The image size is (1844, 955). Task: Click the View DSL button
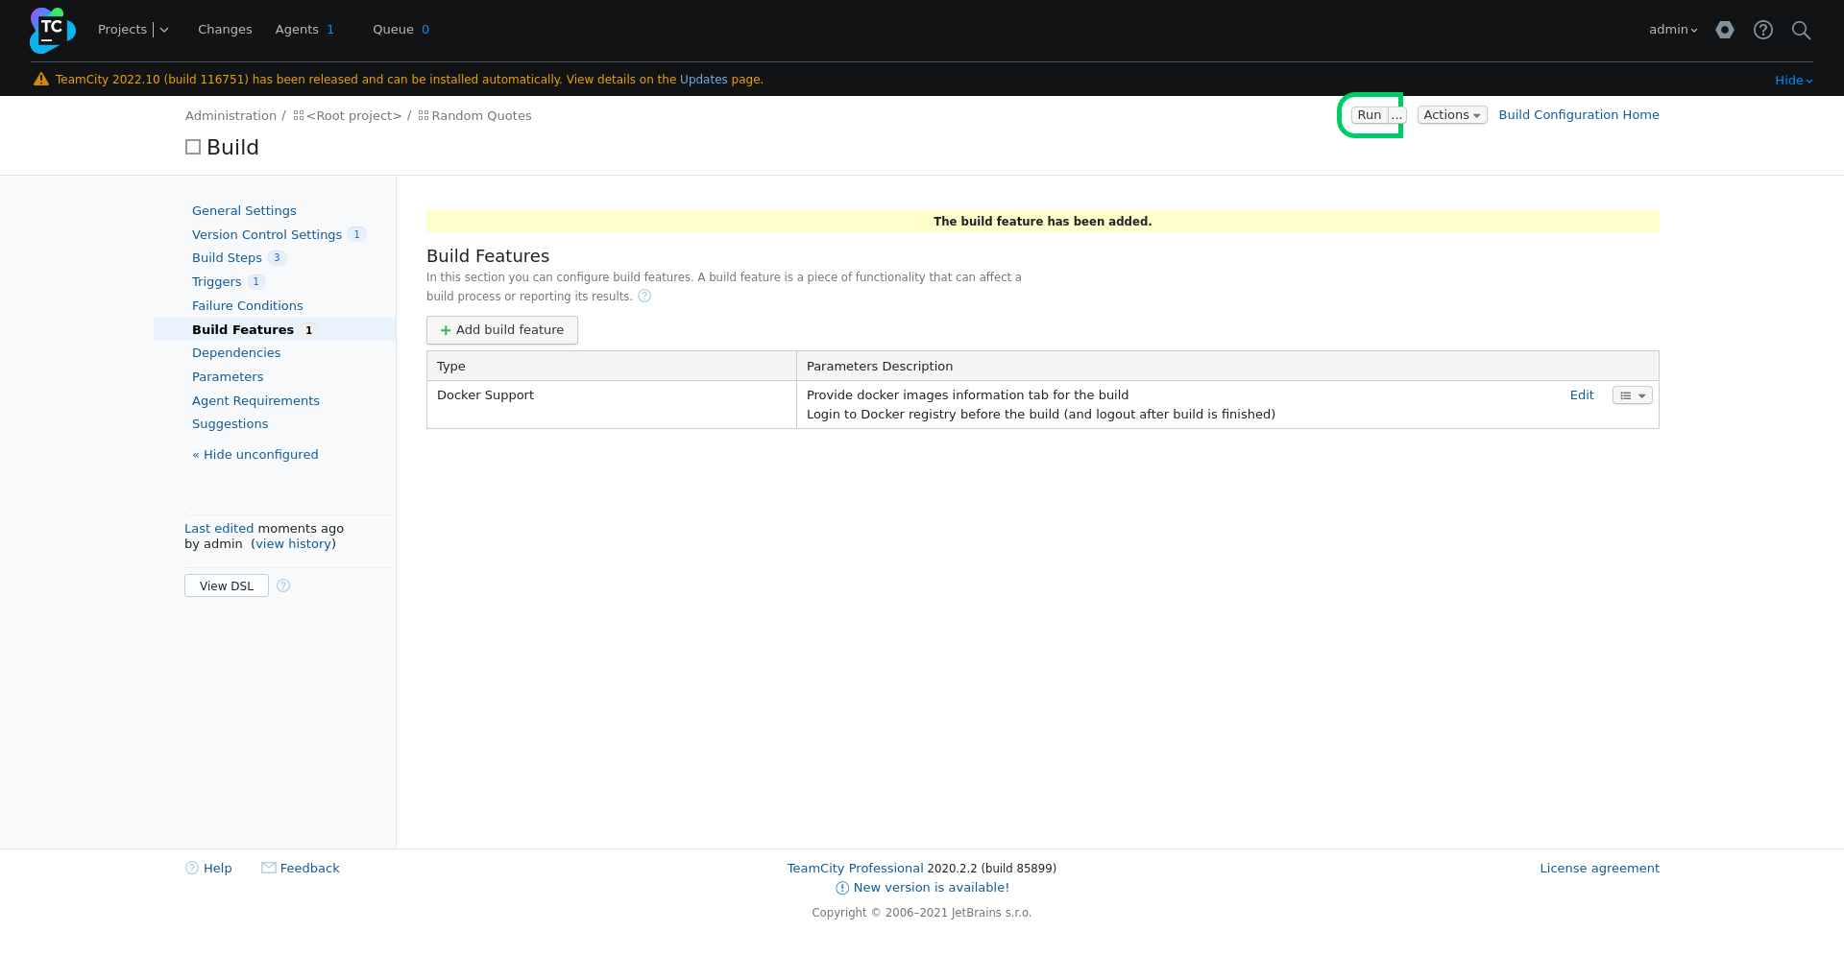point(227,585)
